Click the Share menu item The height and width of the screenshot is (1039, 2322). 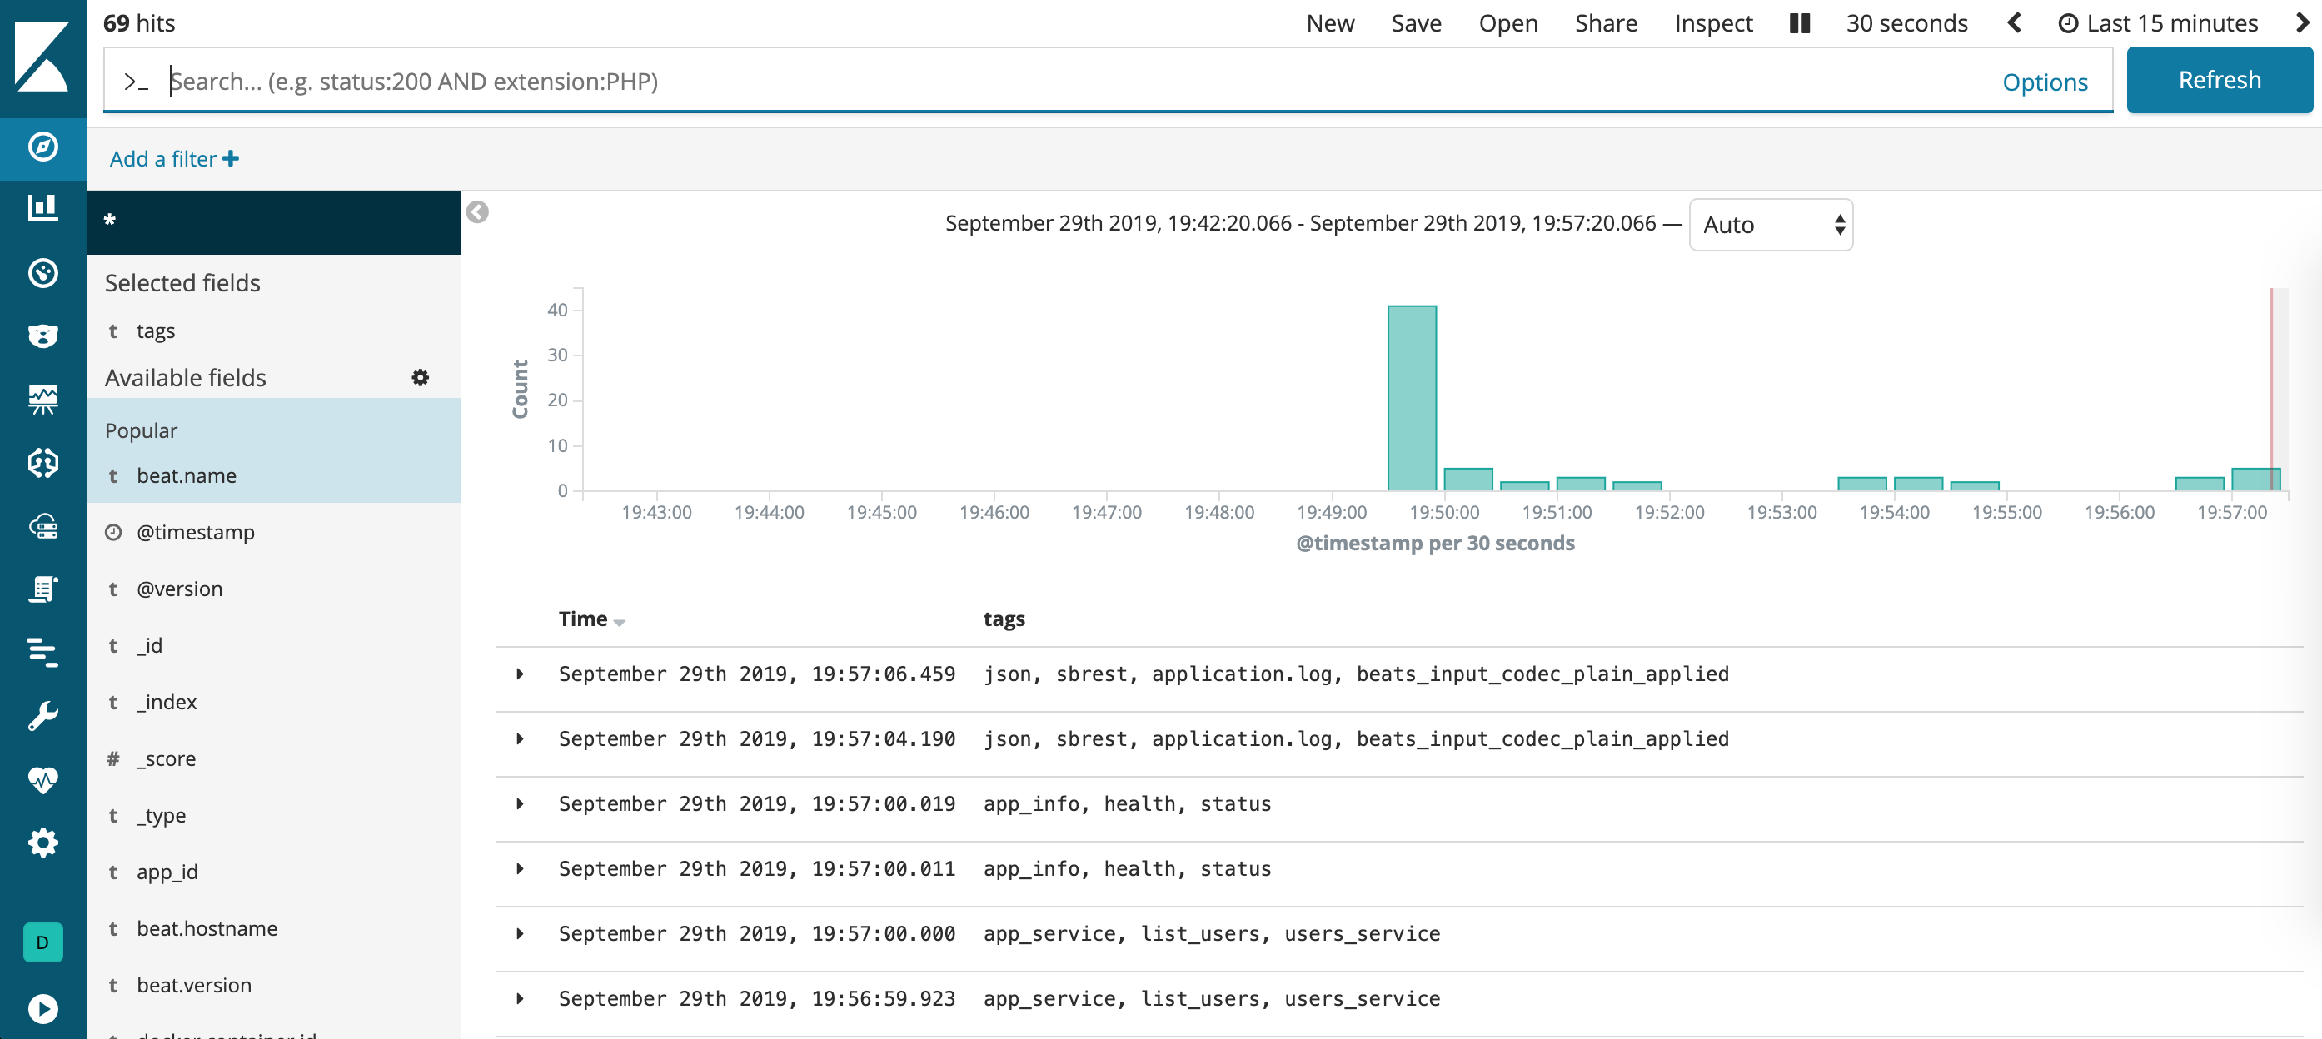pos(1606,23)
